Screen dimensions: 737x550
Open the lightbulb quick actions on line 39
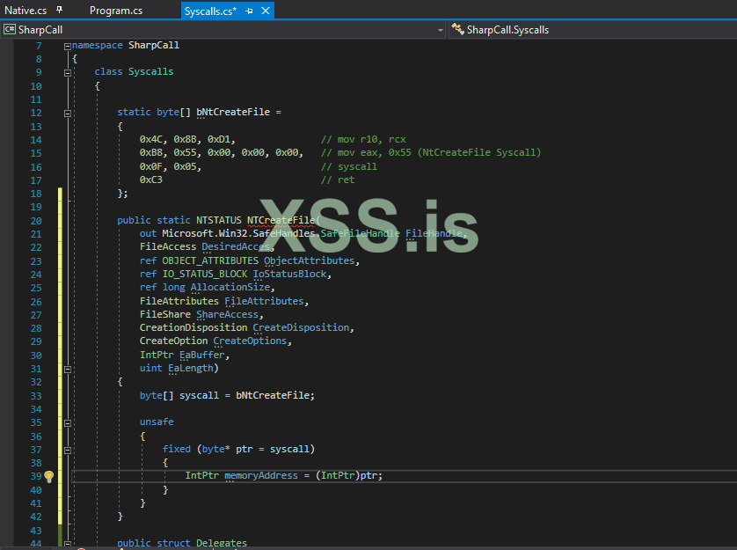(x=49, y=476)
